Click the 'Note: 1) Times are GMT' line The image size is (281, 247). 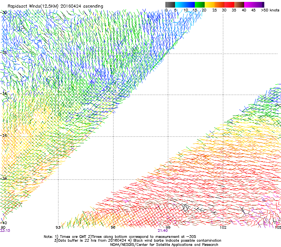pyautogui.click(x=120, y=237)
